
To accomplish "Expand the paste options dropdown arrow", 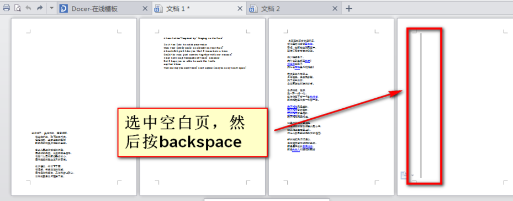I will pyautogui.click(x=412, y=176).
